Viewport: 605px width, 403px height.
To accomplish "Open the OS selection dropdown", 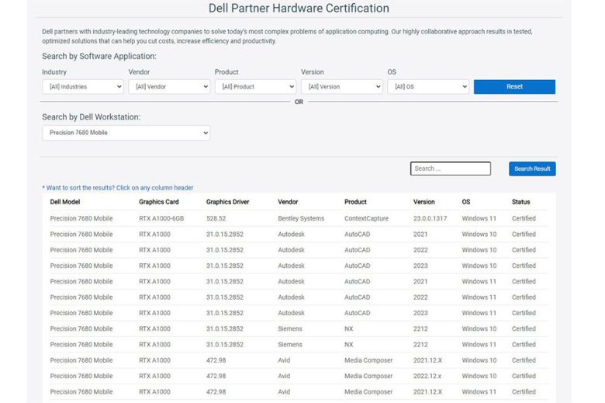I will tap(428, 87).
